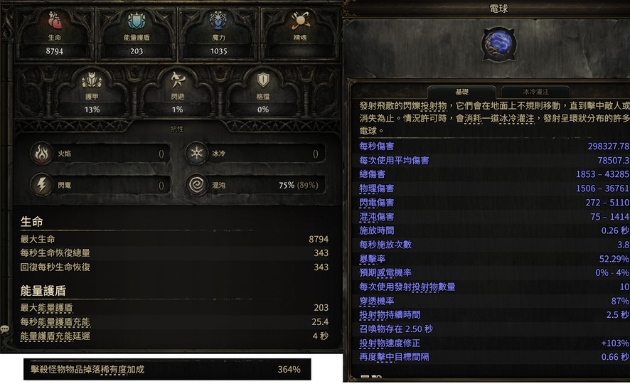The height and width of the screenshot is (384, 630).
Task: Click the Evasion (閃避) icon
Action: tap(177, 80)
